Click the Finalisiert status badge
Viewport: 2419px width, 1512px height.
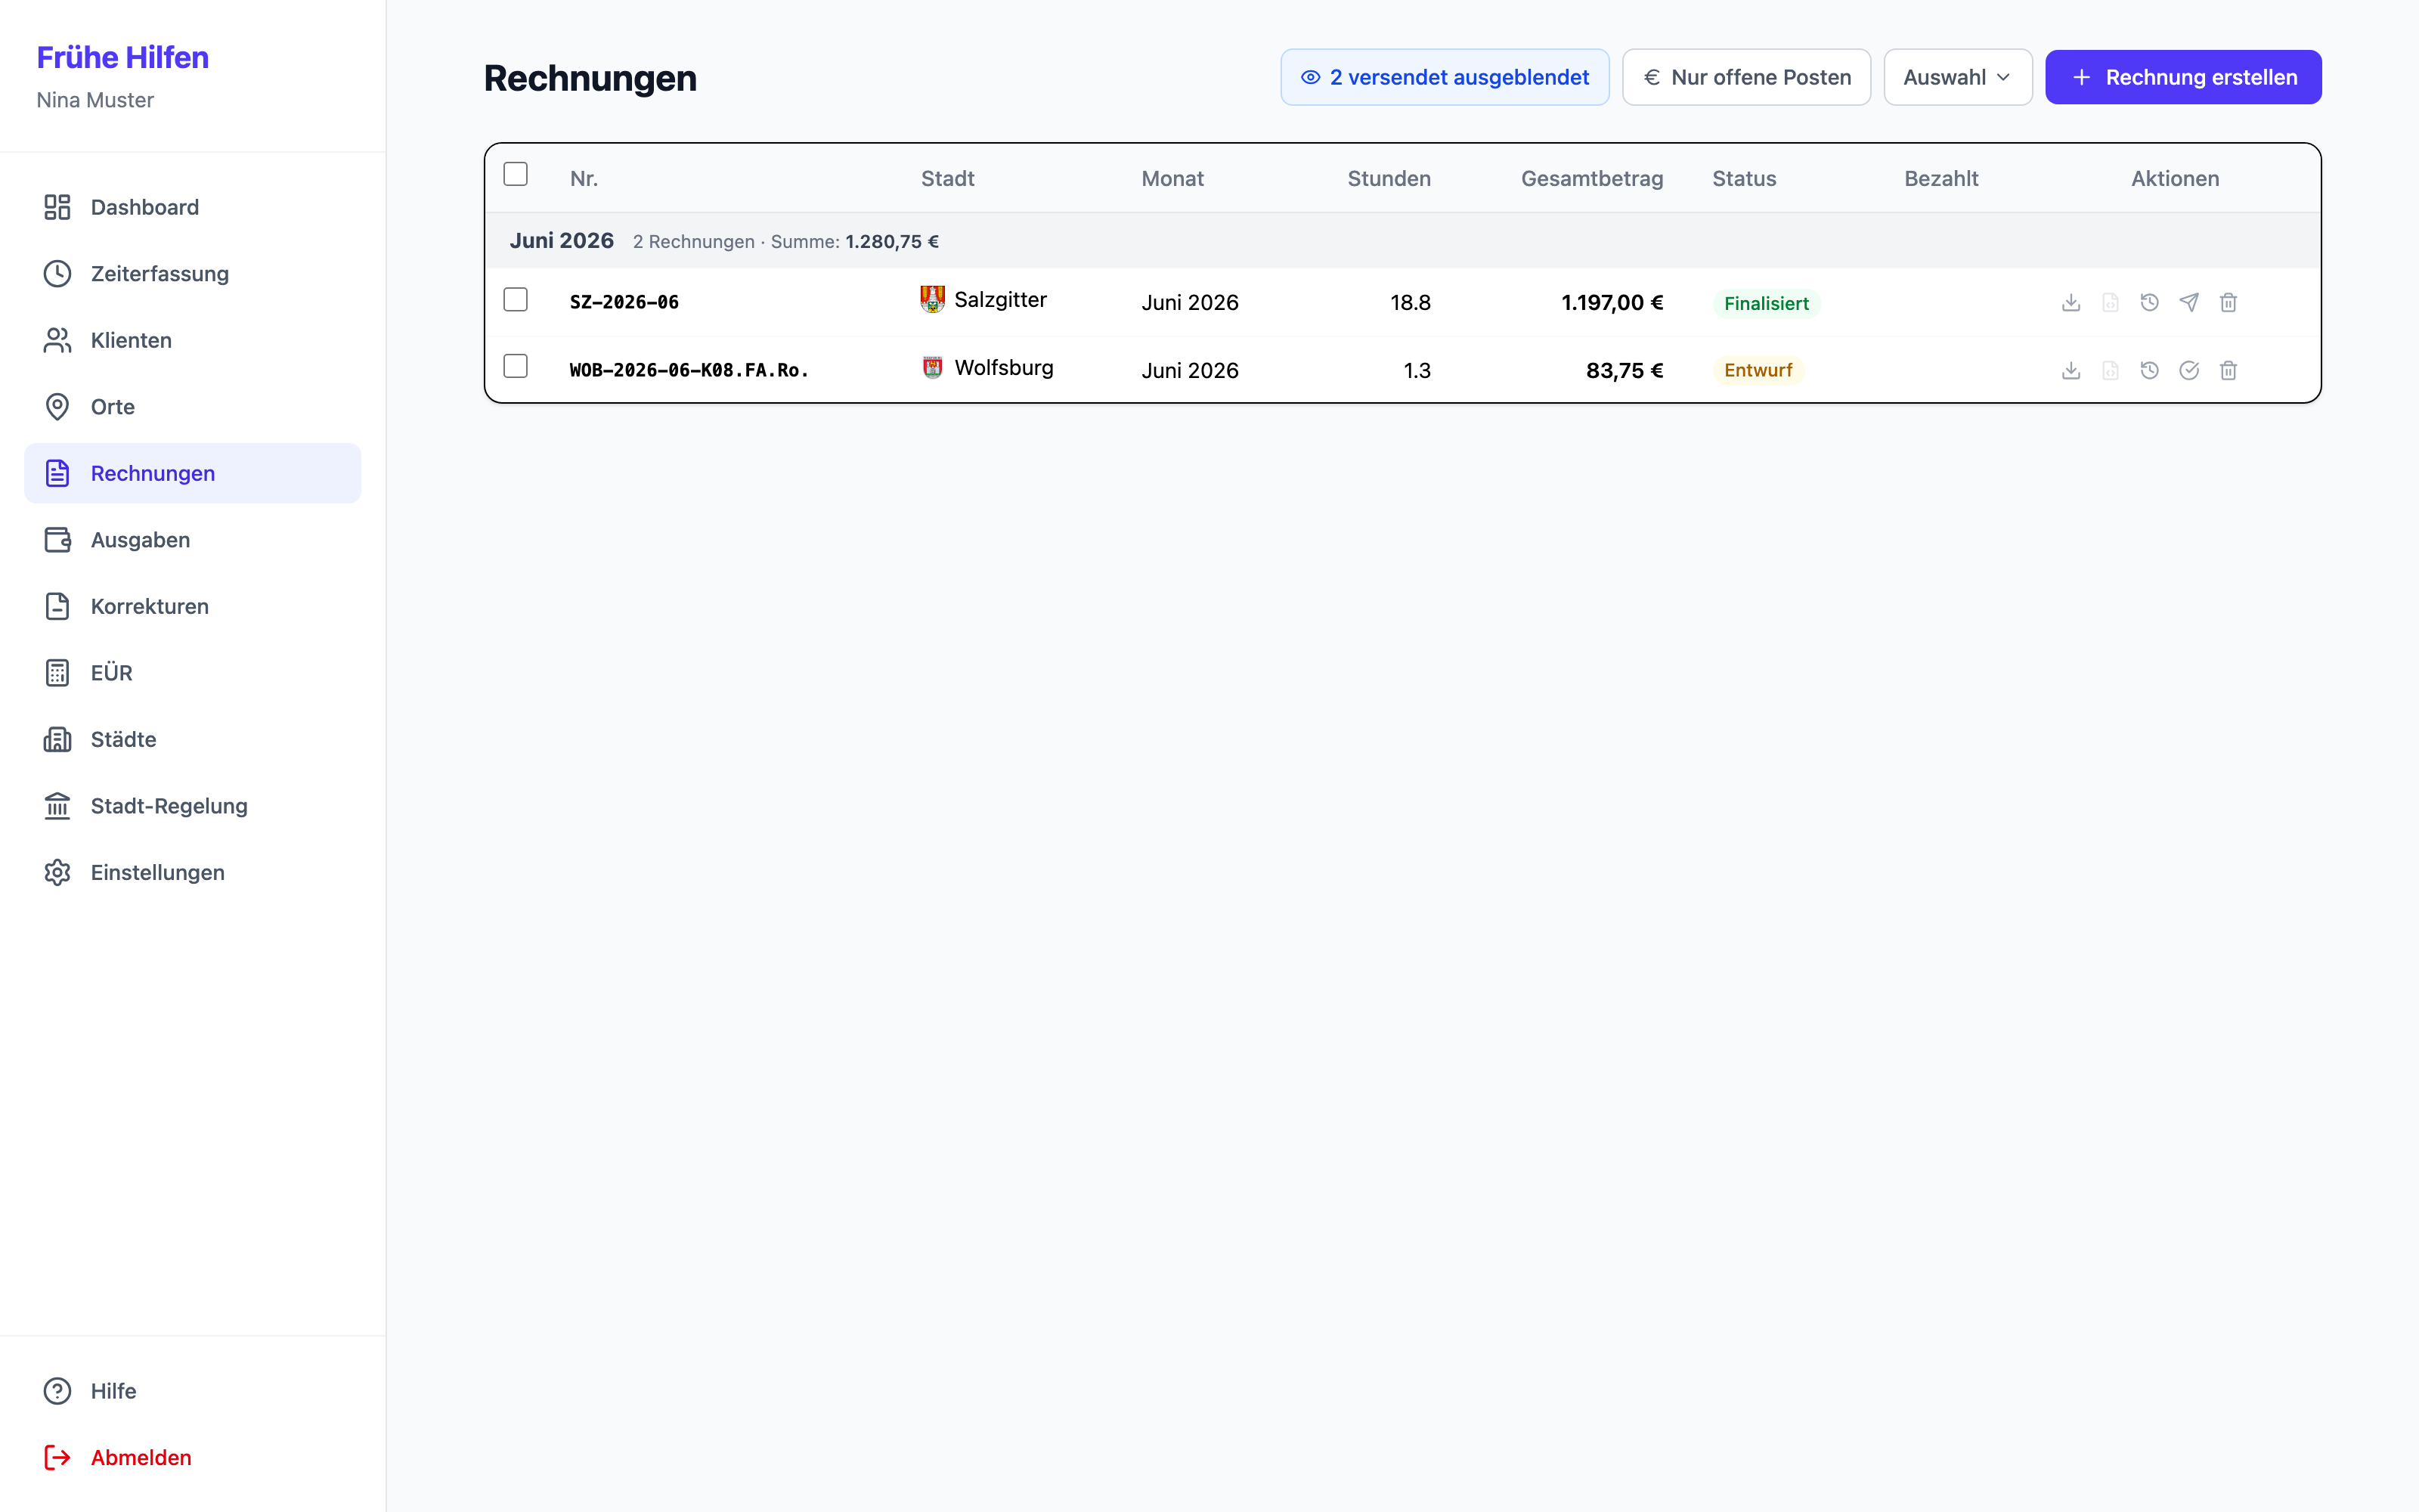1767,303
